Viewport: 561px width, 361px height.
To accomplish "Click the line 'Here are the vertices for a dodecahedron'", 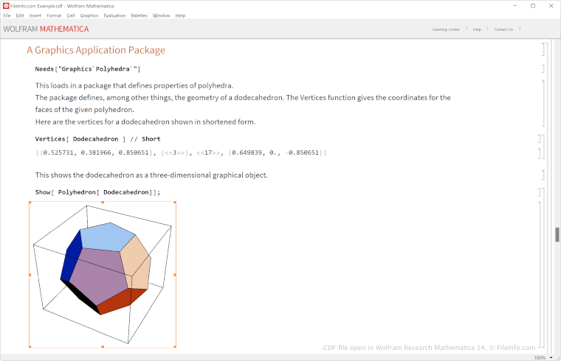I will (145, 122).
